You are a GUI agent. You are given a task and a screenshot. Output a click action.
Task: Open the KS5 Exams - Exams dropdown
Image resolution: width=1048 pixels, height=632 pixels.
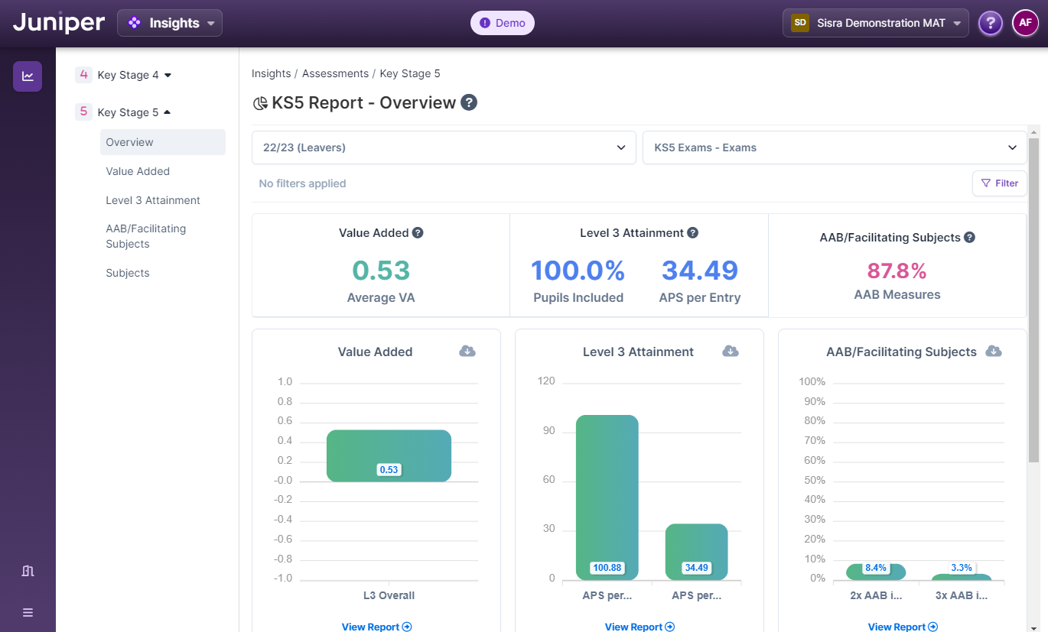tap(835, 147)
